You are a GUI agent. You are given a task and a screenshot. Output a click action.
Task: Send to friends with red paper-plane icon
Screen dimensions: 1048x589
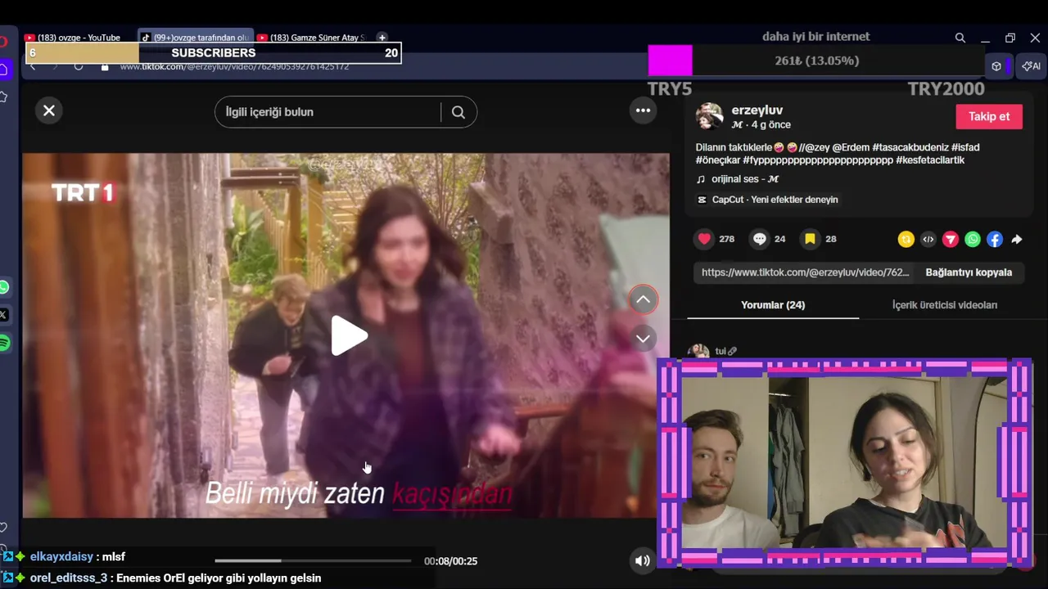[x=950, y=239]
